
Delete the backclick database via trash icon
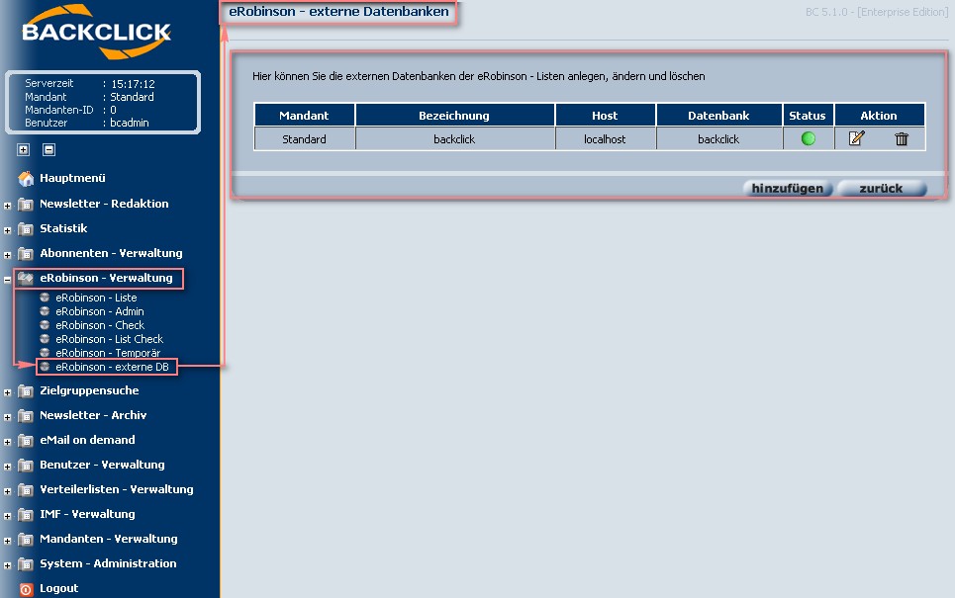pyautogui.click(x=902, y=139)
